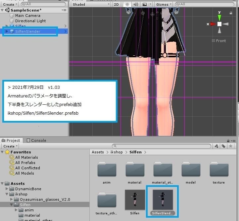Viewport: 239px width, 221px height.
Task: Click green Y axis on orientation gizmo
Action: (x=219, y=17)
